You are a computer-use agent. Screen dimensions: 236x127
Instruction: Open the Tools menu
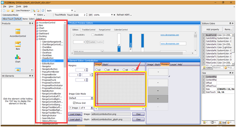(18, 7)
